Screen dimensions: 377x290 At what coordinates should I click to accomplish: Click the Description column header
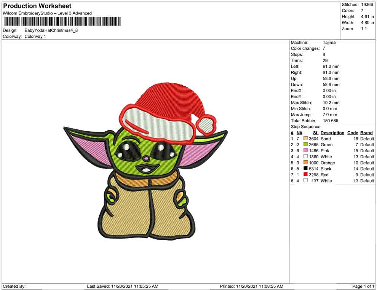(332, 133)
